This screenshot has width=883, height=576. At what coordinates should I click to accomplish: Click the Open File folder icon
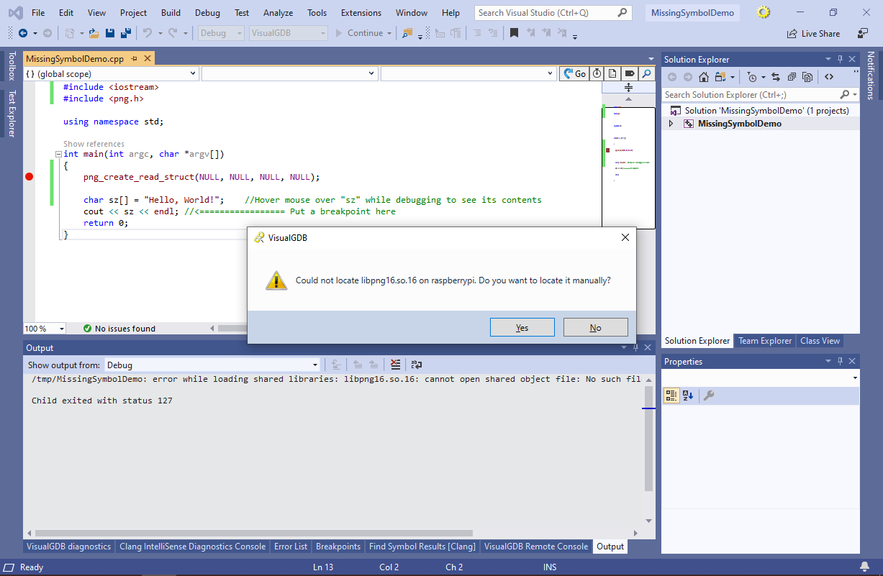click(x=93, y=33)
